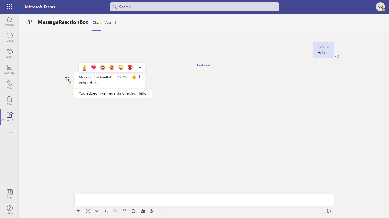
Task: React with the sad emoji
Action: (x=121, y=67)
